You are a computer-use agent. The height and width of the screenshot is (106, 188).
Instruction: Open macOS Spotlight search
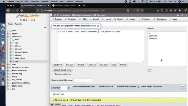click(175, 1)
